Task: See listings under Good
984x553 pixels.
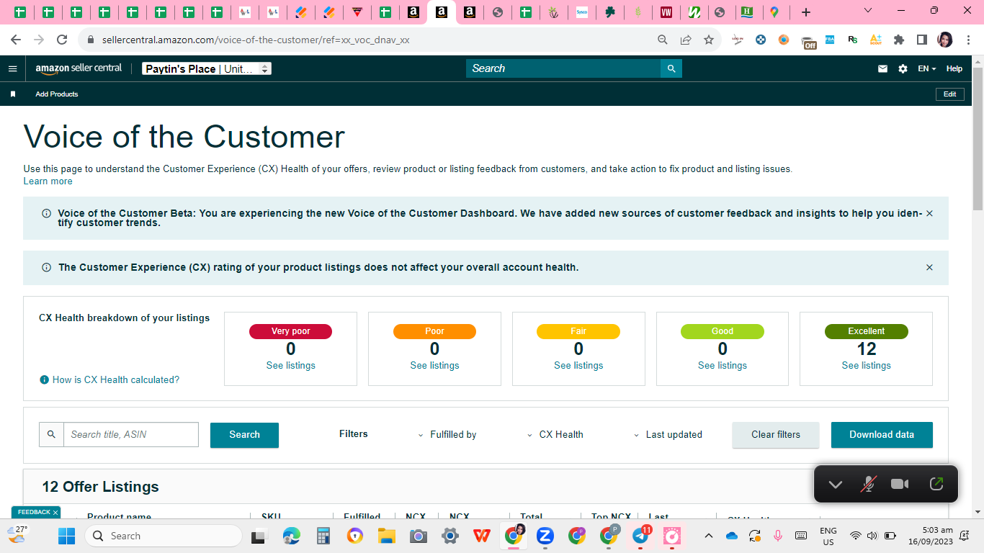Action: tap(723, 366)
